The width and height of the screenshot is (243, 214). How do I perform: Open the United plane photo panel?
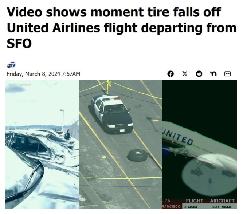[199, 144]
